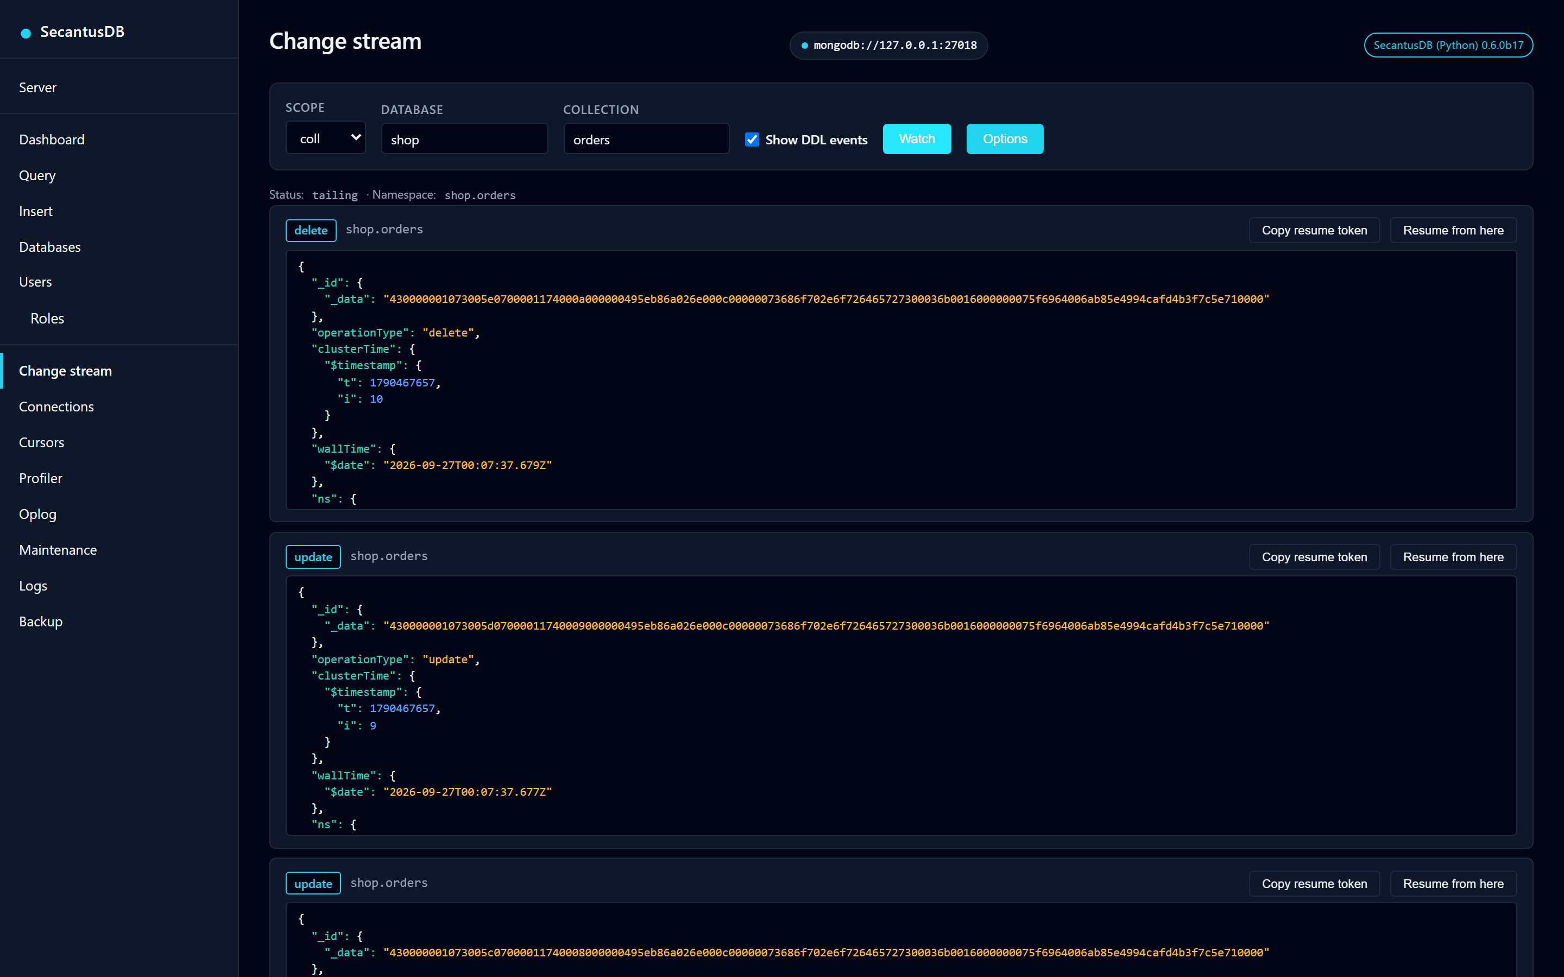This screenshot has height=977, width=1564.
Task: Click the wallTime date 2026-09-27T00:07:37.679Z
Action: pyautogui.click(x=468, y=465)
